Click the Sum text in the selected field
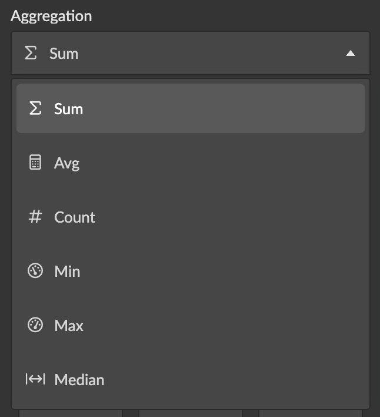This screenshot has height=417, width=380. click(x=64, y=54)
